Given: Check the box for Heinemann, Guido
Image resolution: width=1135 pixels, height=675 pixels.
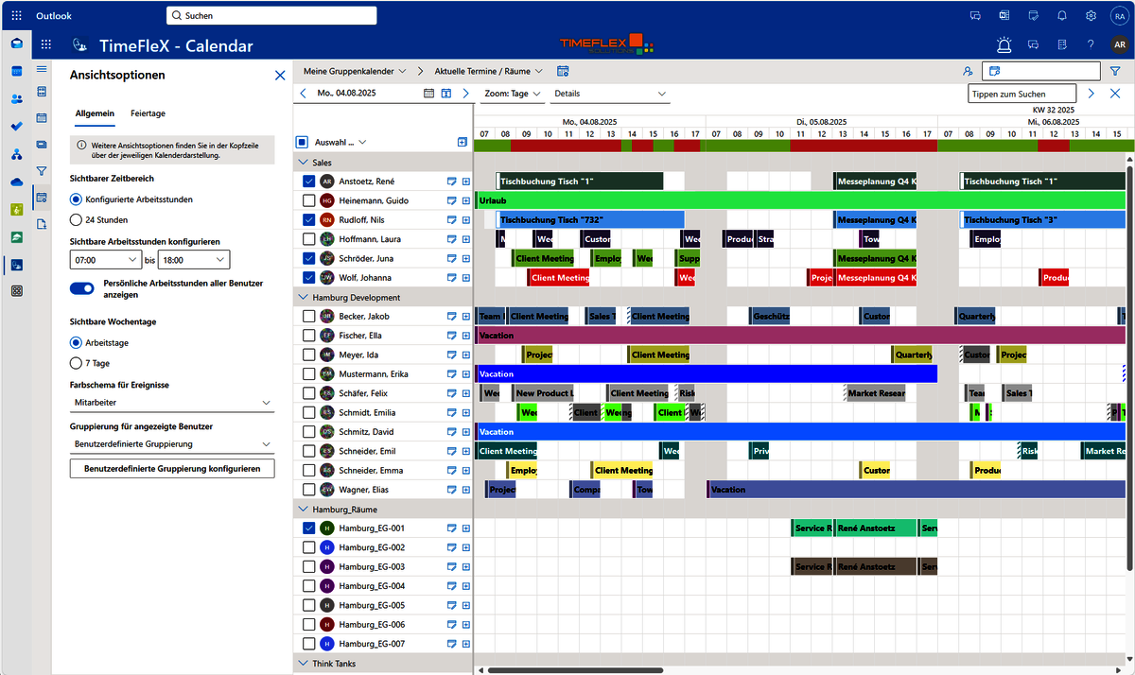Looking at the screenshot, I should 308,200.
